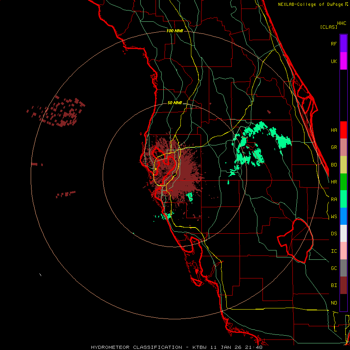
Task: Click the KTBW radar site identifier
Action: pos(199,347)
